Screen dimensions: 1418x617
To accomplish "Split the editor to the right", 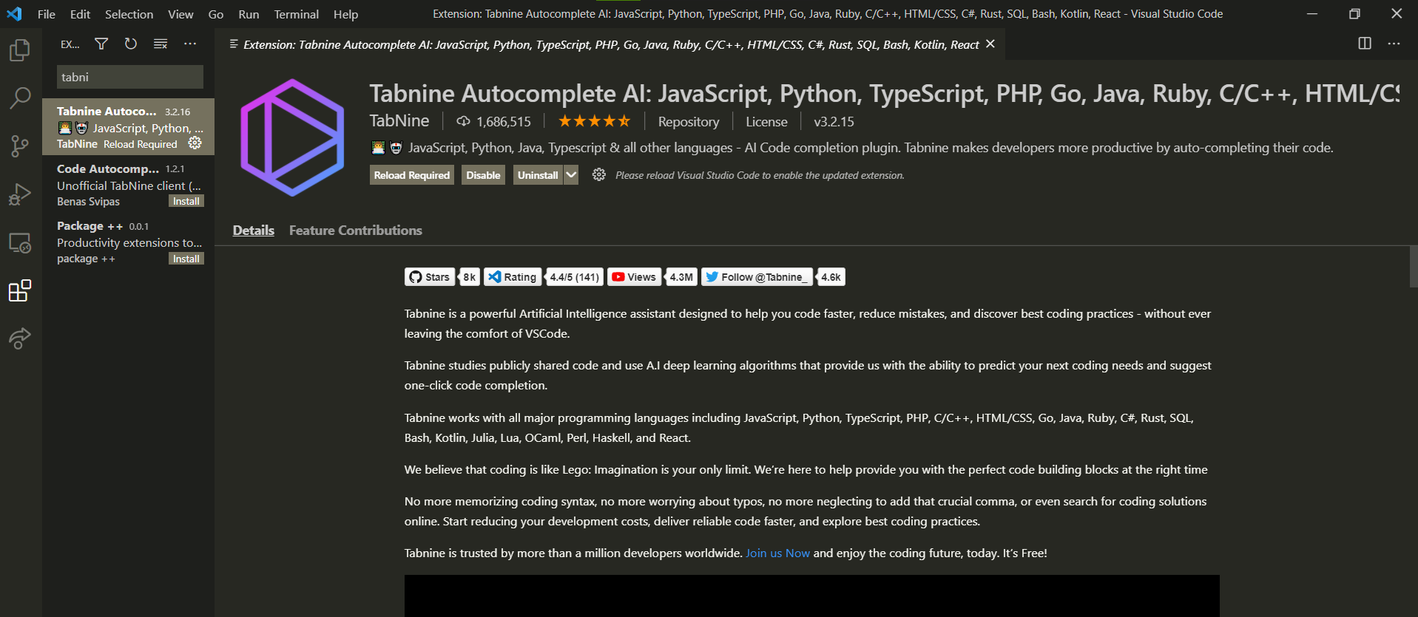I will click(x=1365, y=44).
